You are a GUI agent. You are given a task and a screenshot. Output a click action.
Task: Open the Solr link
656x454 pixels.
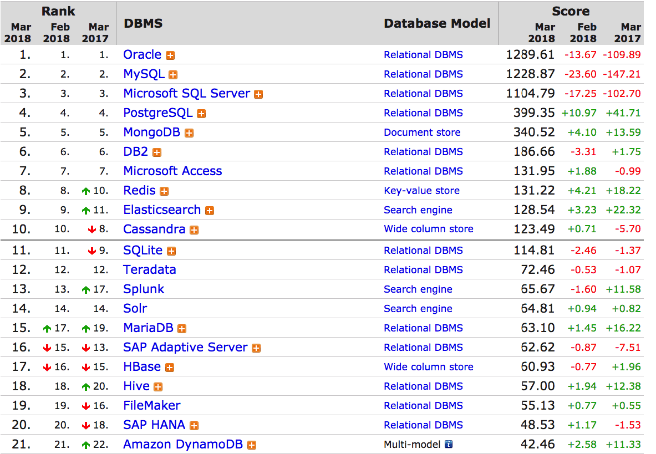(x=135, y=309)
